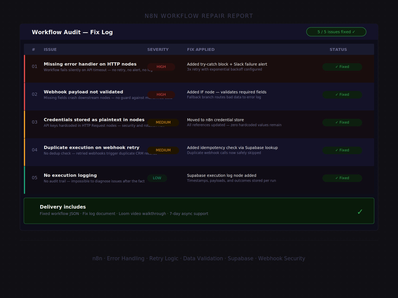Click the footer tags line starting with n8n
Image resolution: width=398 pixels, height=298 pixels.
[199, 259]
